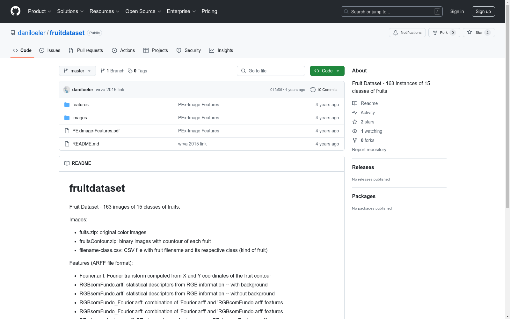View the 0 Tags list
This screenshot has width=510, height=319.
point(137,71)
